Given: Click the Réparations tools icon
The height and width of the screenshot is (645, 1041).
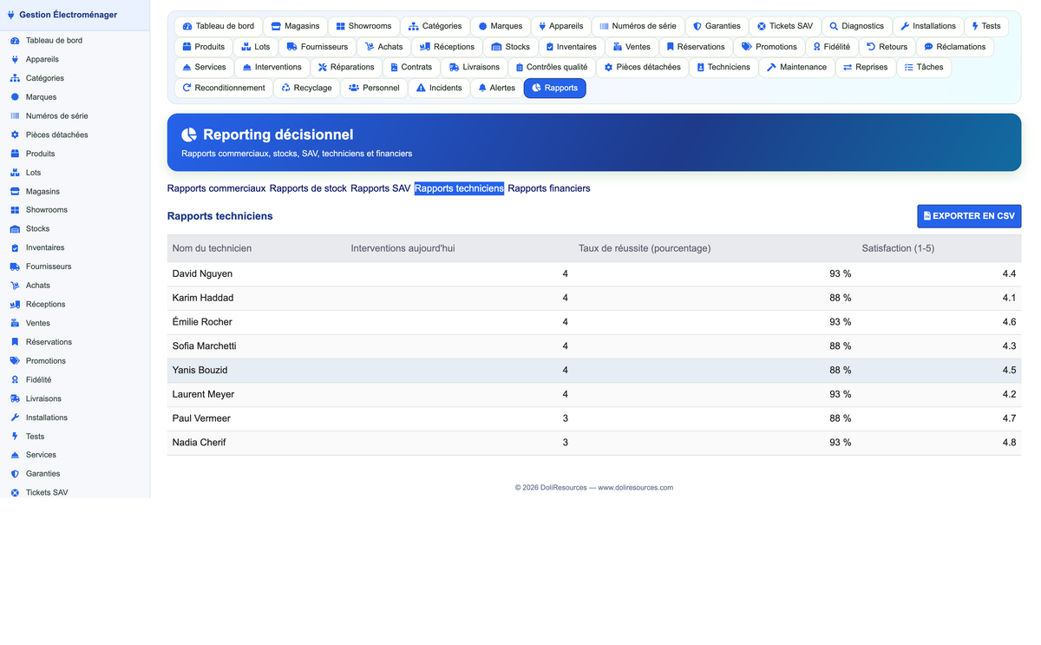Looking at the screenshot, I should [x=323, y=68].
